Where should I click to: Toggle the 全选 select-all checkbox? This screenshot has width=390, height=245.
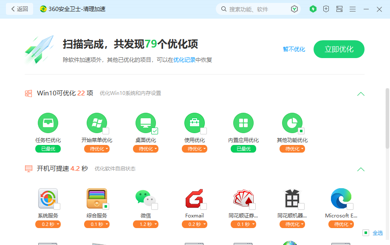(x=366, y=233)
